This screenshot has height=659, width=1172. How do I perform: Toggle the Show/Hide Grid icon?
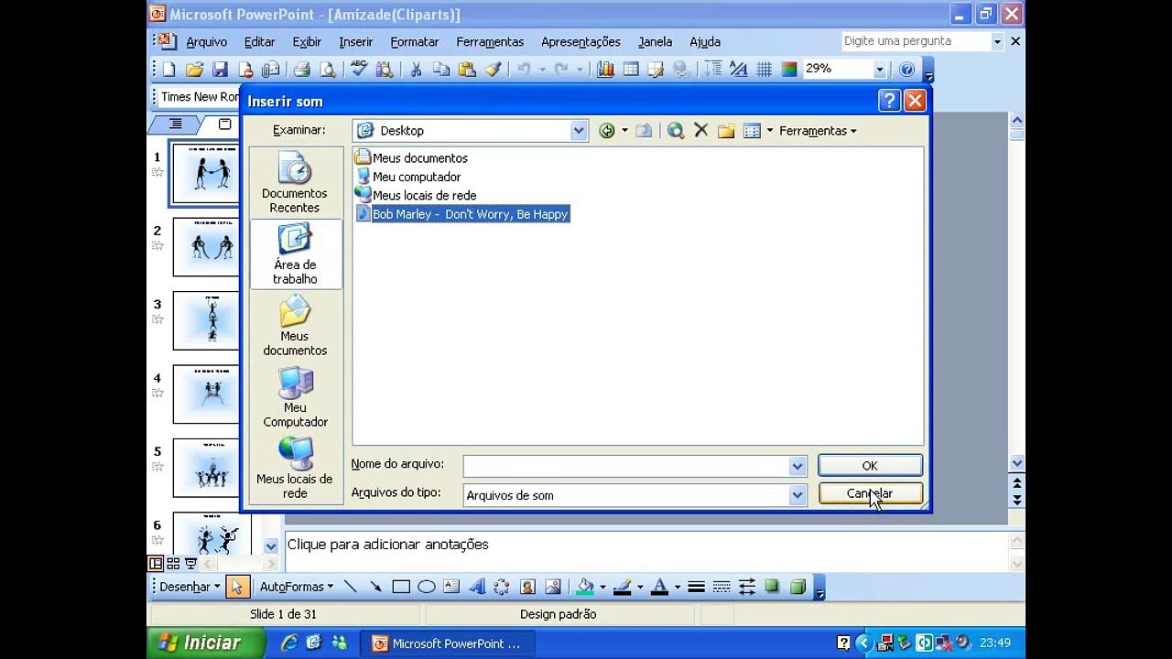[764, 70]
